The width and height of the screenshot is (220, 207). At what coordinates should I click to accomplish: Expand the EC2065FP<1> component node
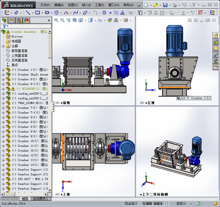click(3, 89)
